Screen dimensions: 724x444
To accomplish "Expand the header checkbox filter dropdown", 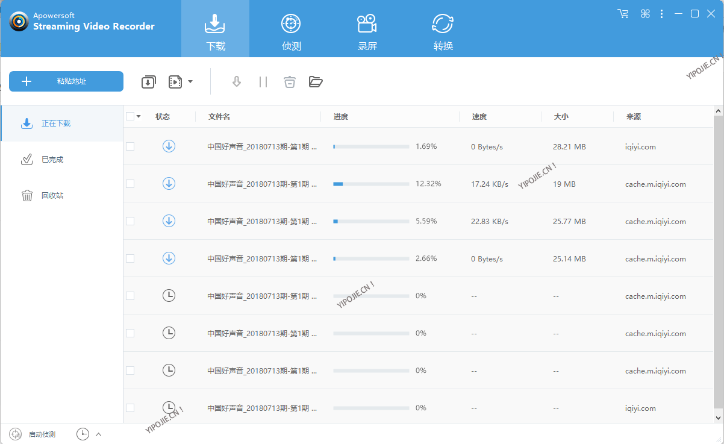I will [138, 116].
